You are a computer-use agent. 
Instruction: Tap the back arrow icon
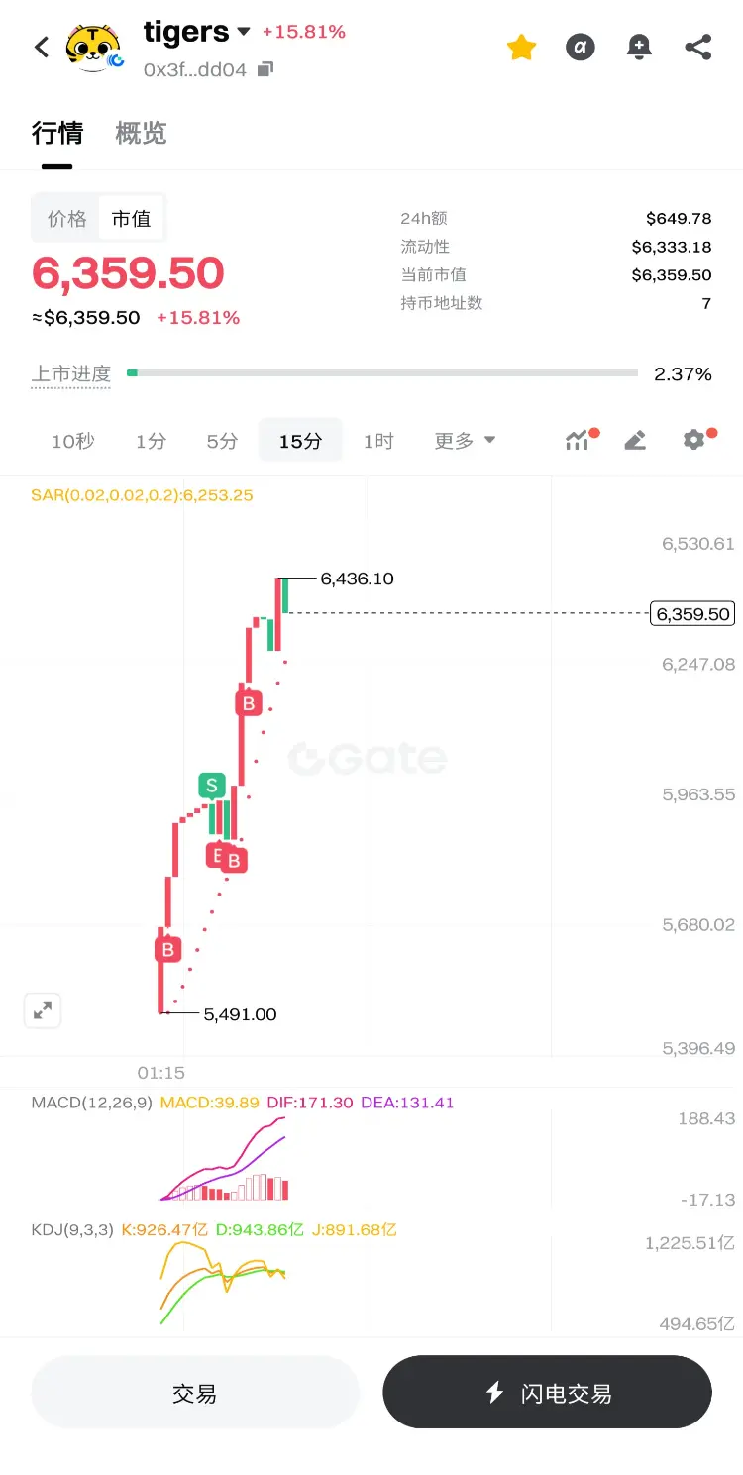click(42, 47)
